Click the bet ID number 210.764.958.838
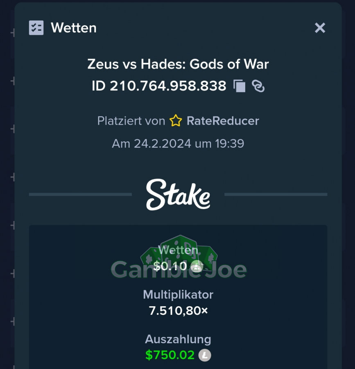Viewport: 355px width, 369px height. point(168,86)
